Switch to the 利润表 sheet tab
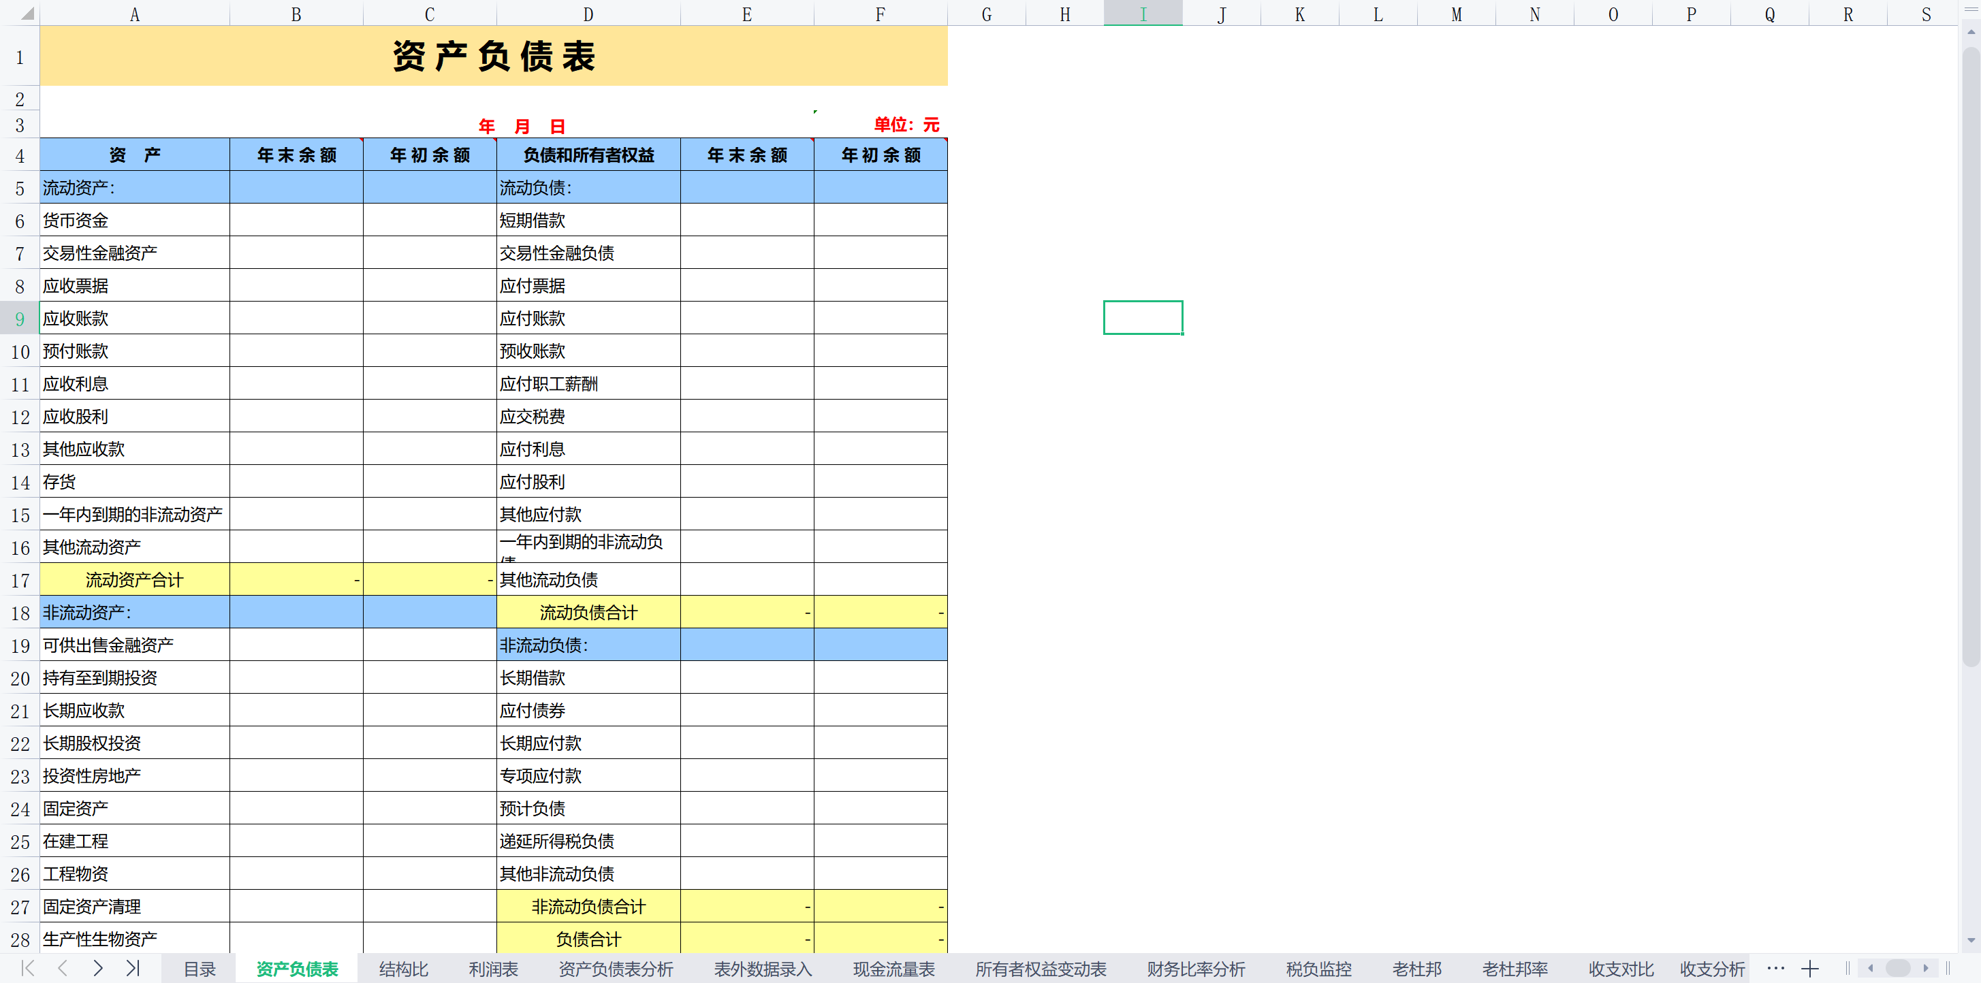This screenshot has height=983, width=1981. (x=493, y=969)
